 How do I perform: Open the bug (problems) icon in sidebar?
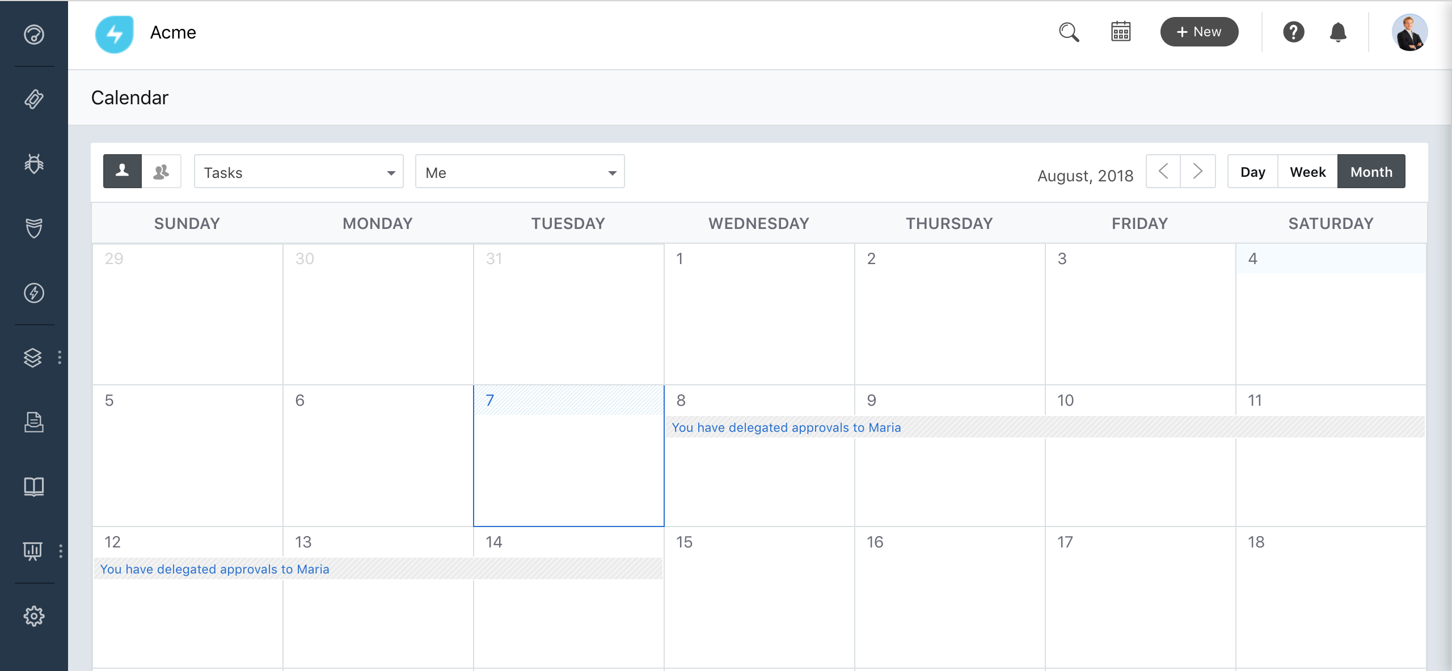34,164
